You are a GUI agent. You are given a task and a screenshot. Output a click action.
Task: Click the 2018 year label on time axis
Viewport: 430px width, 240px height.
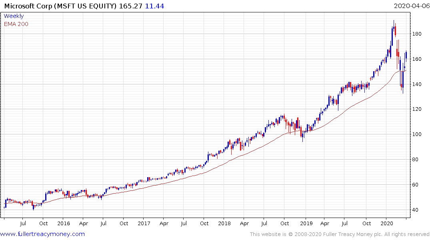click(224, 223)
